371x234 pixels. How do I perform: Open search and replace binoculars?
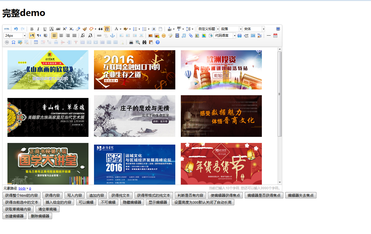[x=144, y=42]
